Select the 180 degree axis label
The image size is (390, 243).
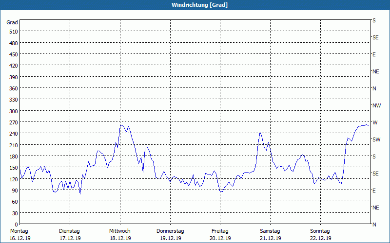coord(13,156)
